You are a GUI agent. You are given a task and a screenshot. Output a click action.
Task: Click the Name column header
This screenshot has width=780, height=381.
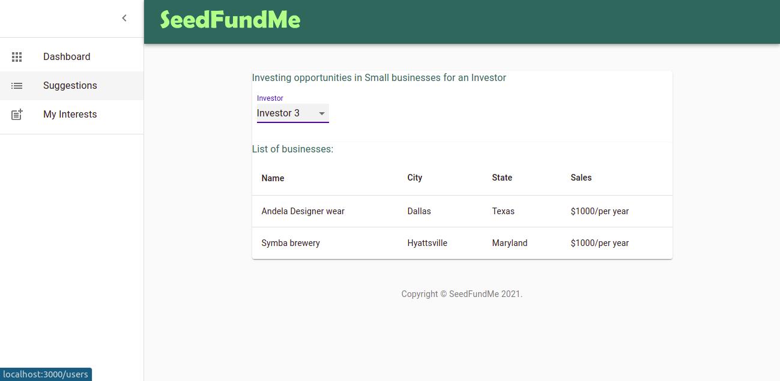point(273,178)
